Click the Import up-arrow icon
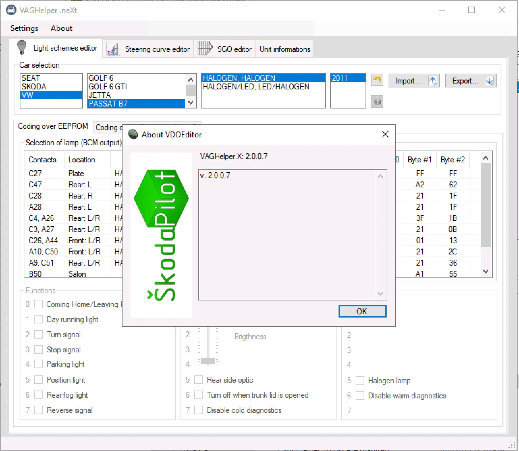The height and width of the screenshot is (451, 519). click(433, 81)
